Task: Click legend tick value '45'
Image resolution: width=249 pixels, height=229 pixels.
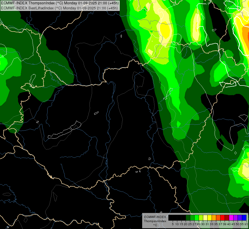Action: 233,224
